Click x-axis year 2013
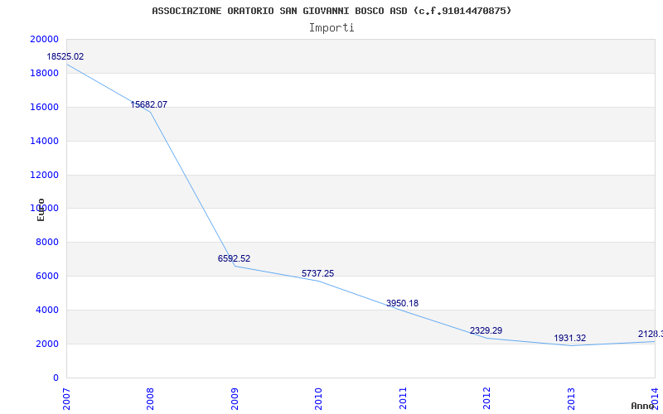 (x=571, y=398)
